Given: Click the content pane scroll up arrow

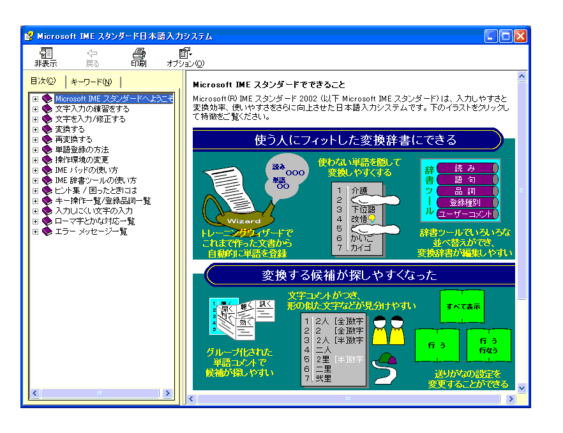Looking at the screenshot, I should point(522,76).
